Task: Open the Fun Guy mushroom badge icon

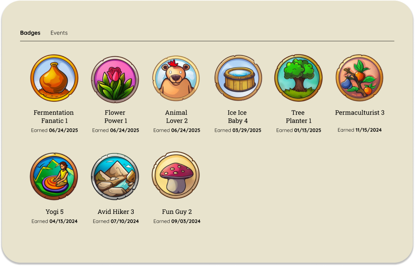Action: click(x=176, y=176)
